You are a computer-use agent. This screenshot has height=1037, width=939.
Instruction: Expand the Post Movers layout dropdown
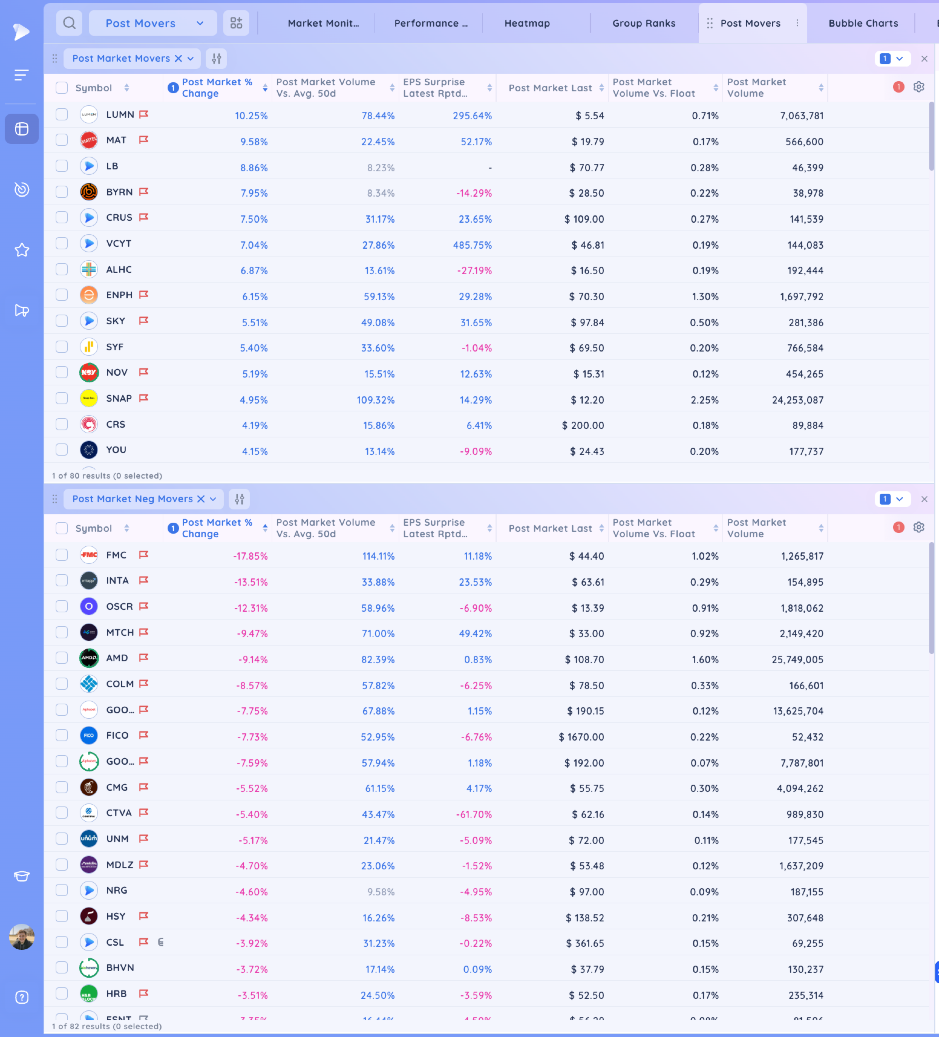point(200,23)
